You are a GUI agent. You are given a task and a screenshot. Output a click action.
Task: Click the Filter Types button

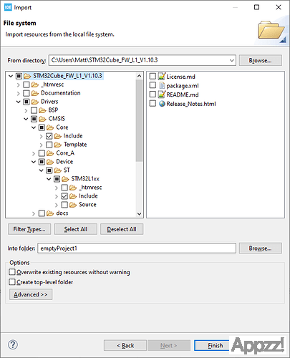[29, 229]
